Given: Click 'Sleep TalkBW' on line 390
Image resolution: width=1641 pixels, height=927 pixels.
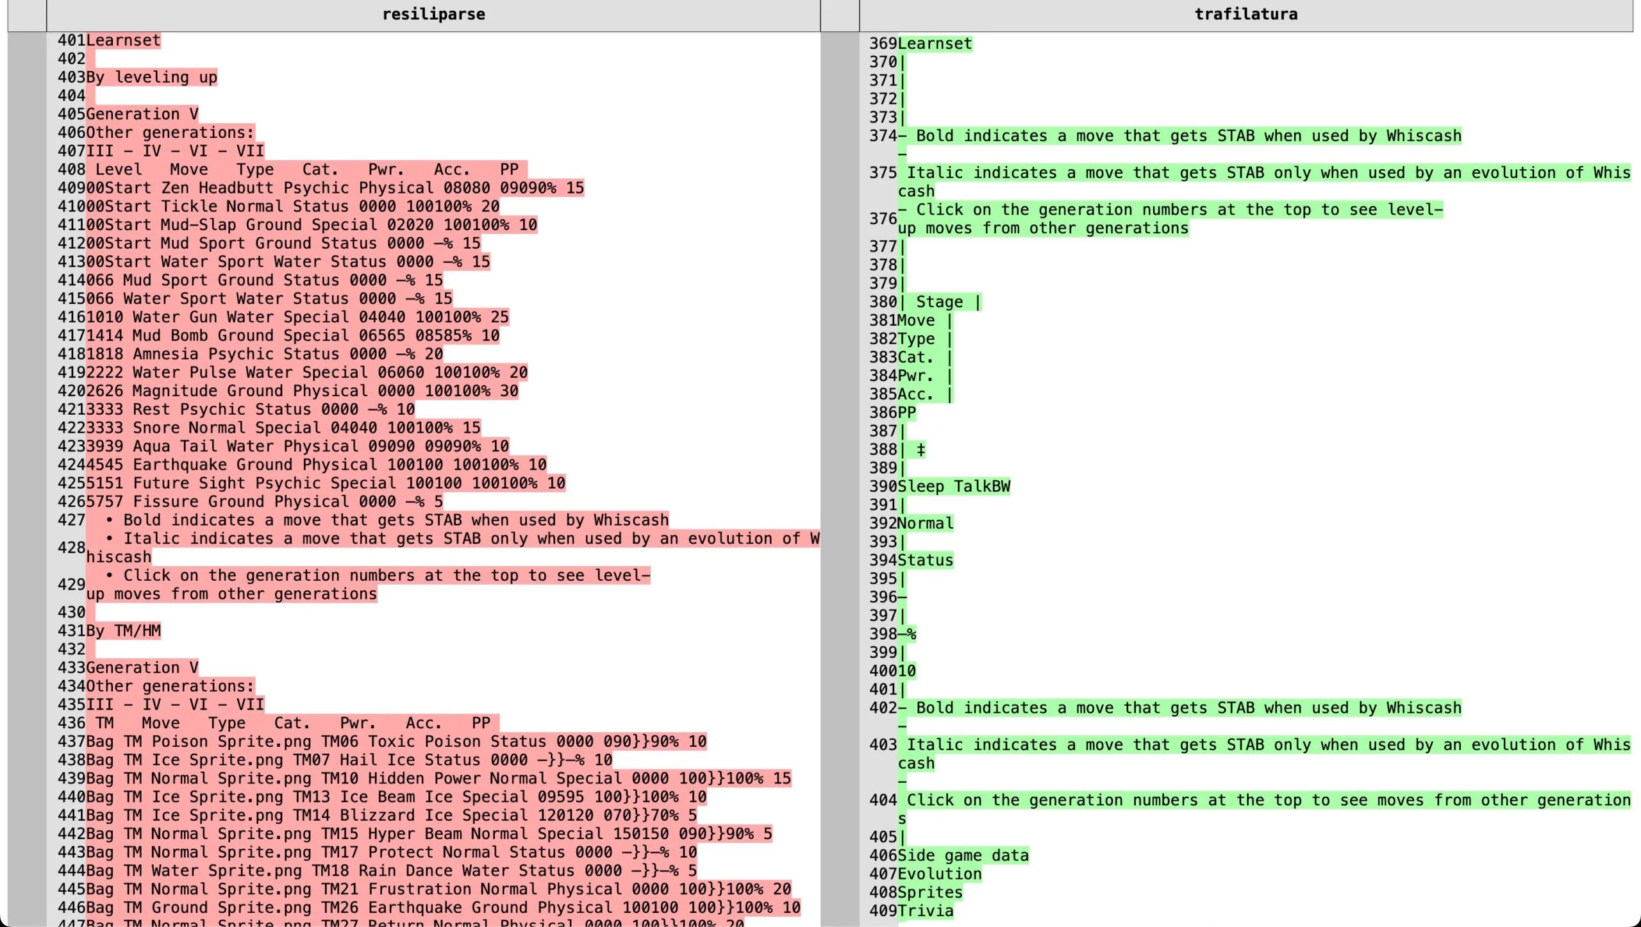Looking at the screenshot, I should (953, 487).
